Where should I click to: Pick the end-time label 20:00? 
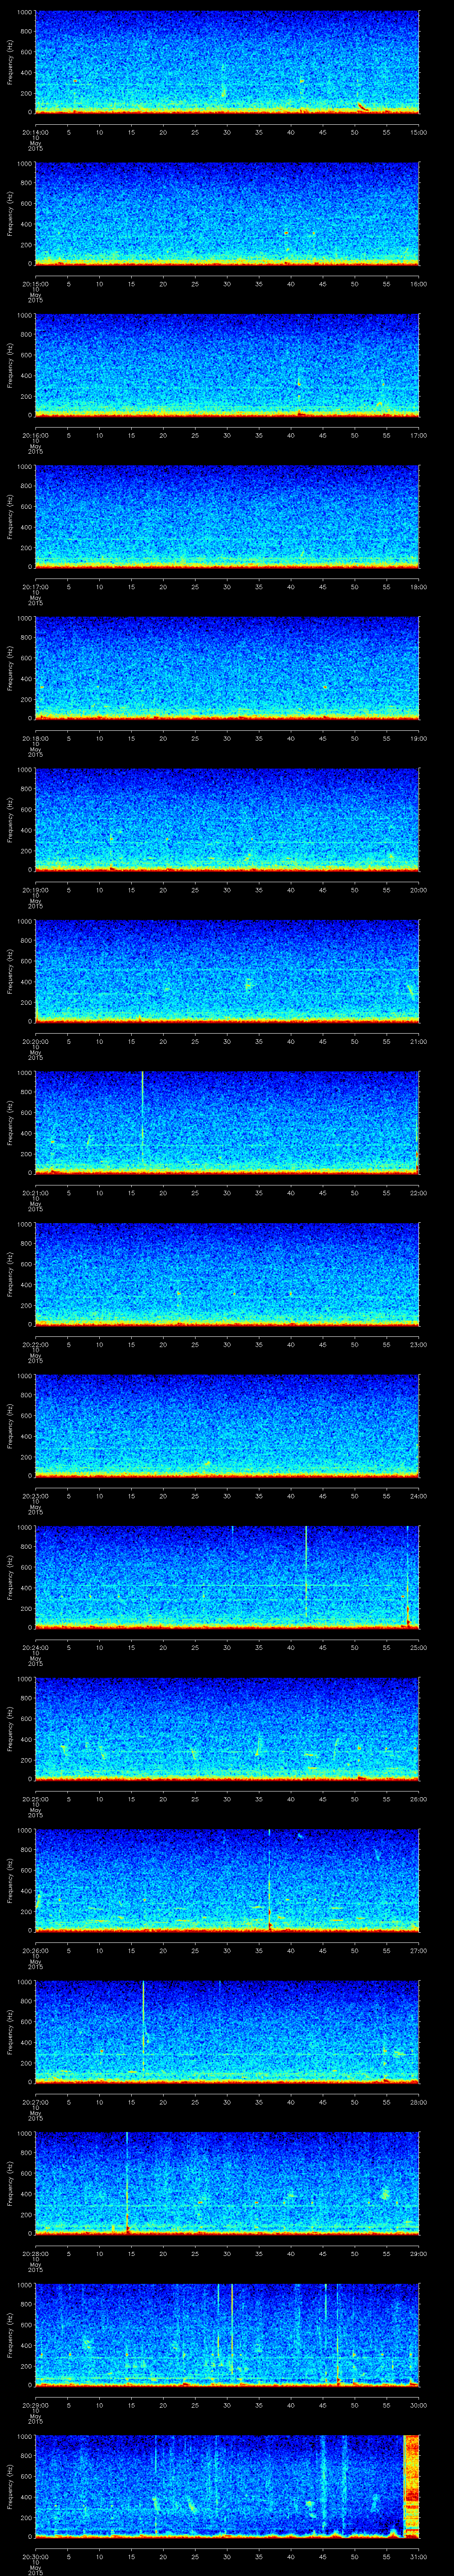(418, 890)
